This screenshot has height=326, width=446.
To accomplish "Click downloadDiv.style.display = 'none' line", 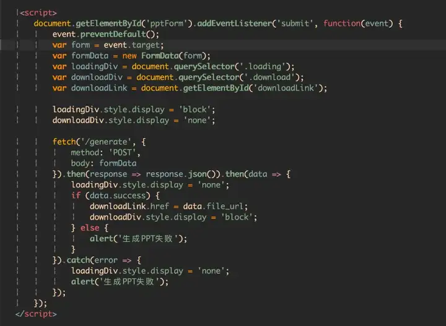I will (134, 121).
